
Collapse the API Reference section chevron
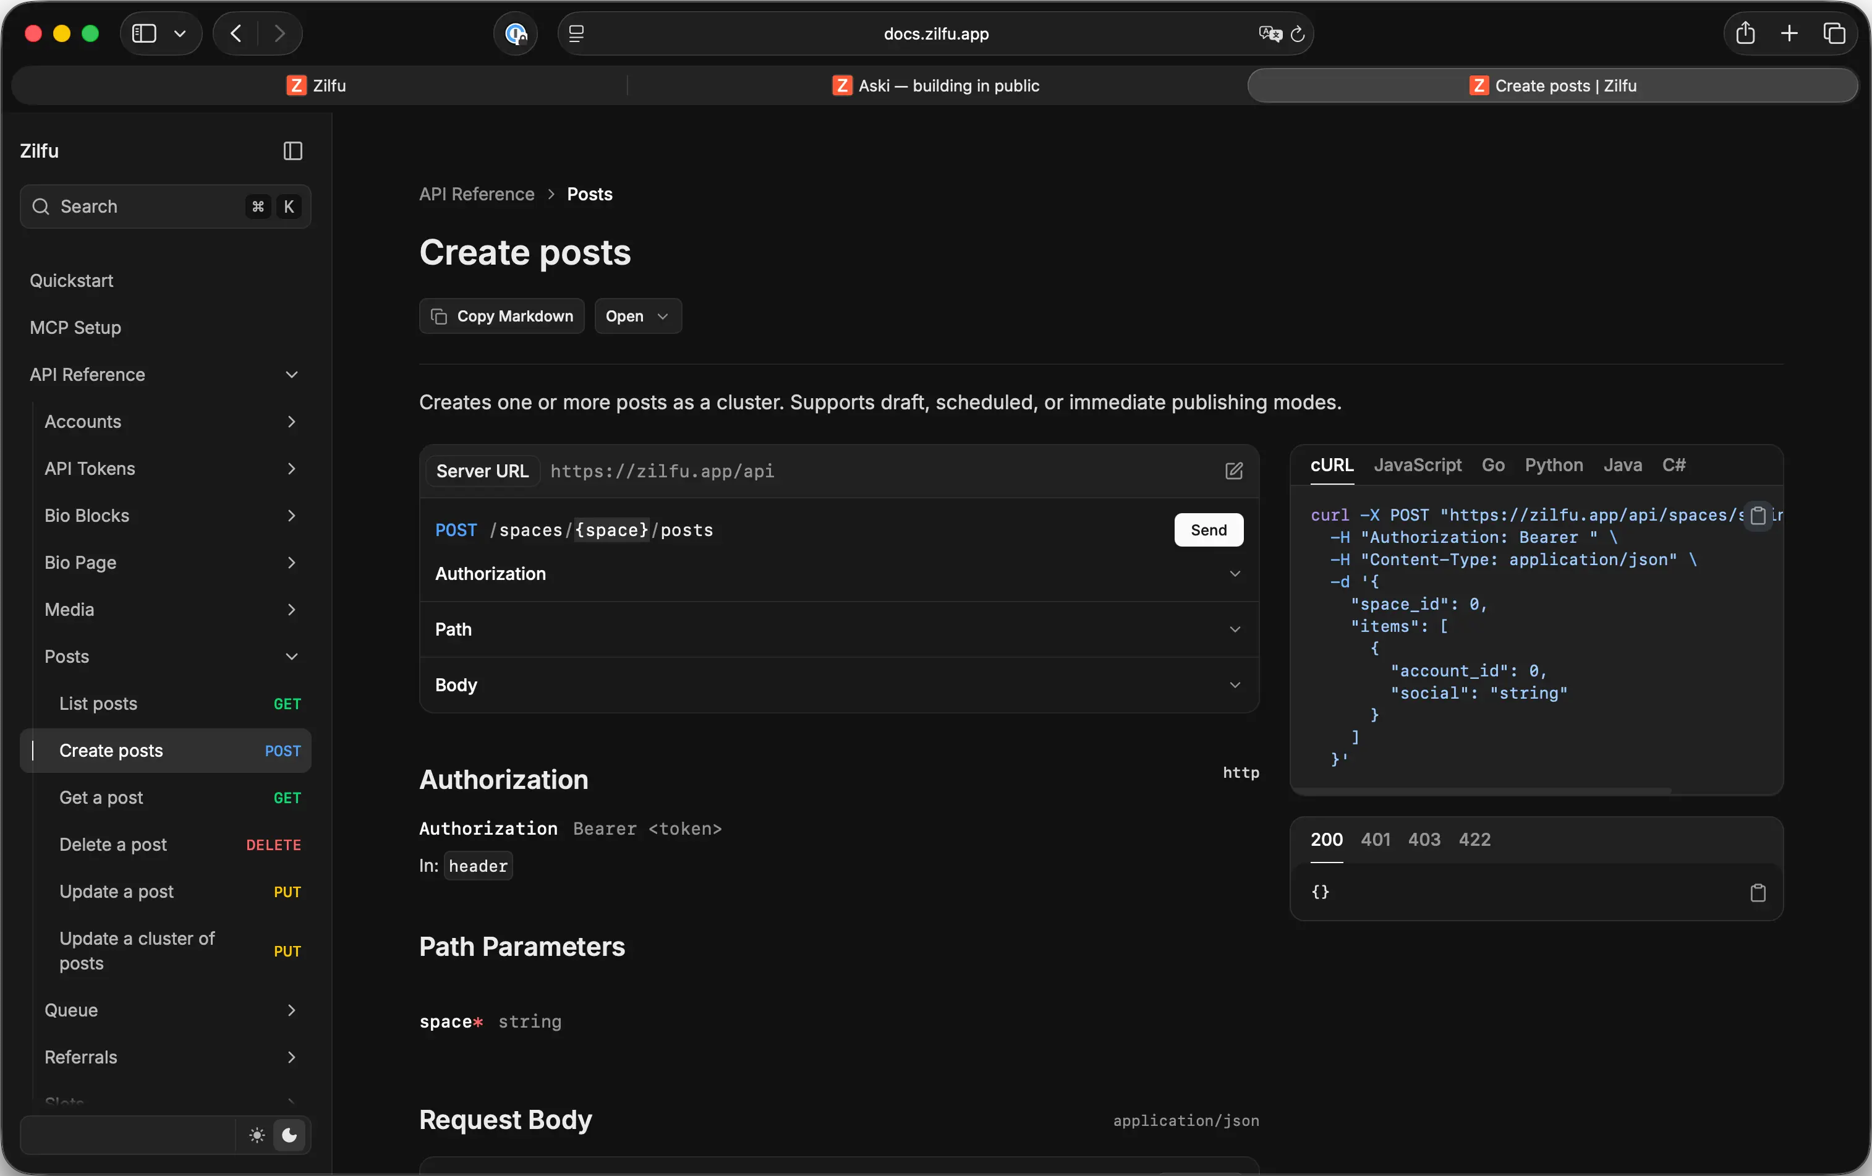click(292, 375)
